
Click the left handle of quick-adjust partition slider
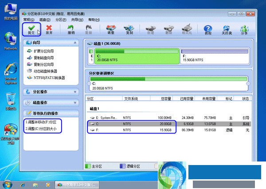point(89,83)
